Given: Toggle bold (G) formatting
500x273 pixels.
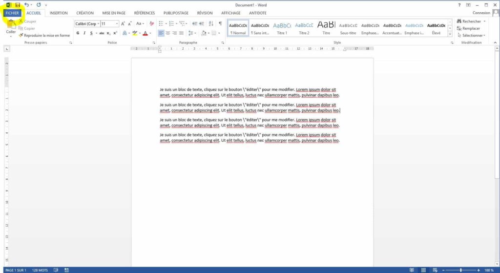Looking at the screenshot, I should click(78, 33).
